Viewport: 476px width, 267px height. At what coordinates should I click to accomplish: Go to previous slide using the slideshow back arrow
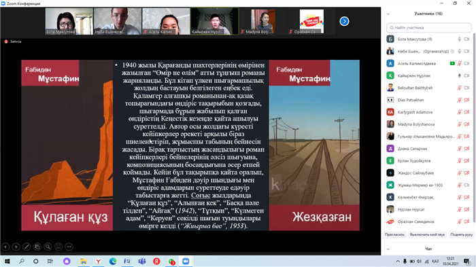pyautogui.click(x=5, y=247)
